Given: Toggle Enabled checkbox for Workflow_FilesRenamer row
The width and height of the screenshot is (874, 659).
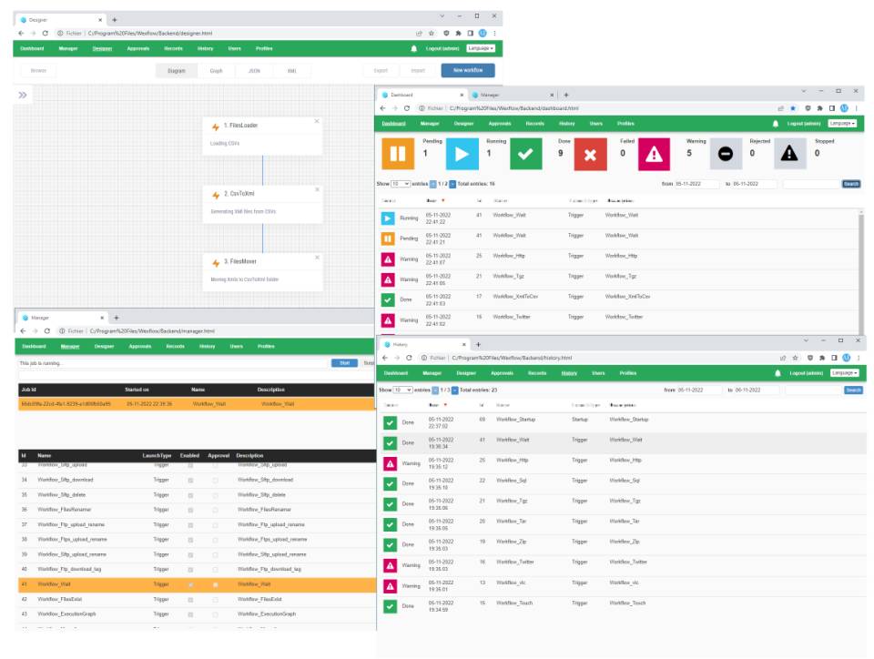Looking at the screenshot, I should click(190, 510).
